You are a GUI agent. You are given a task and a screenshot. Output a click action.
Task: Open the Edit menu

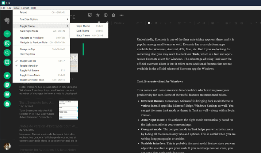(9, 8)
